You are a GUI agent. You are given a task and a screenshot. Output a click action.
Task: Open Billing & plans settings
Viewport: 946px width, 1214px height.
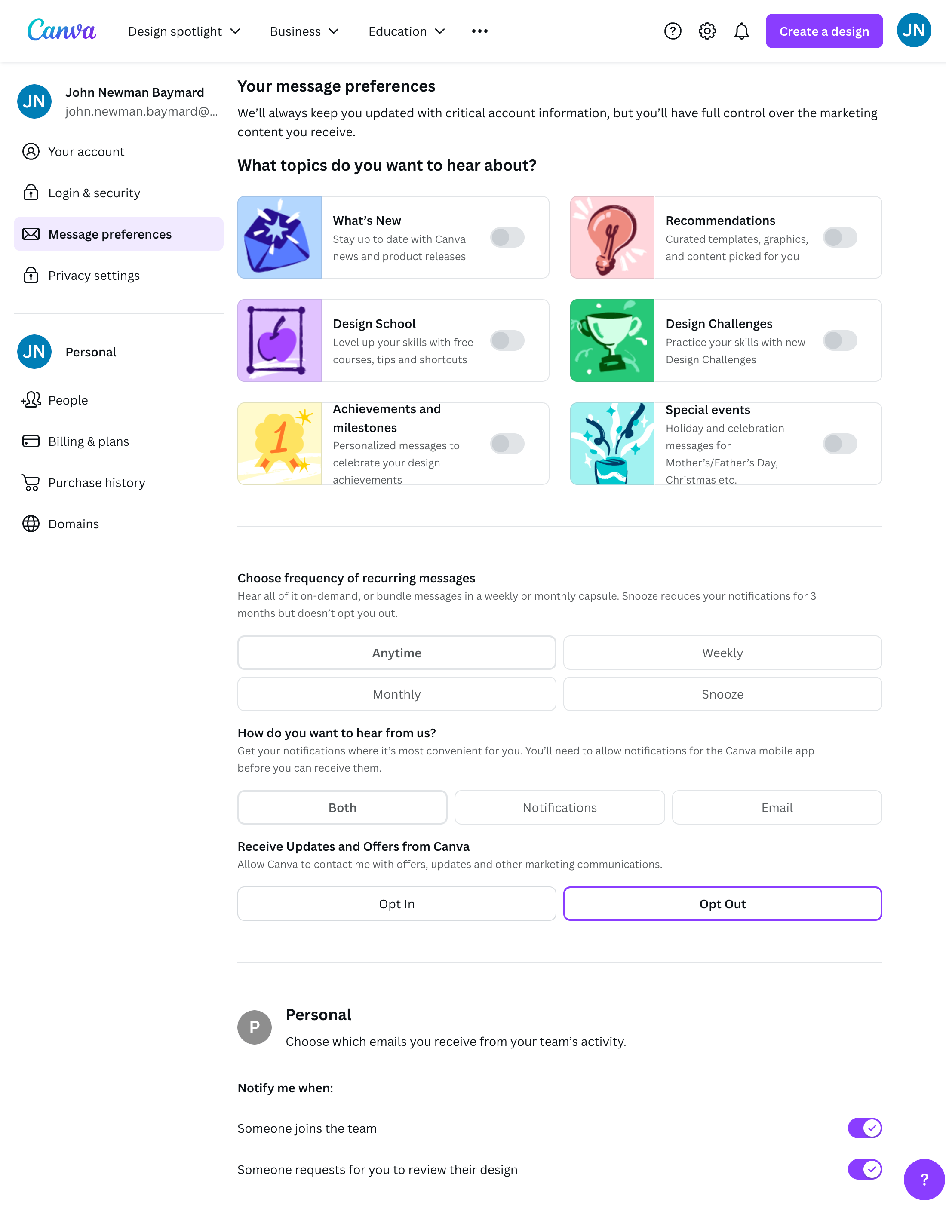coord(89,441)
